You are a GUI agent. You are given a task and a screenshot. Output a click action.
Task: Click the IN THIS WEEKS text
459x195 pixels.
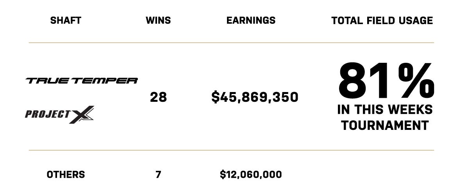coord(385,110)
